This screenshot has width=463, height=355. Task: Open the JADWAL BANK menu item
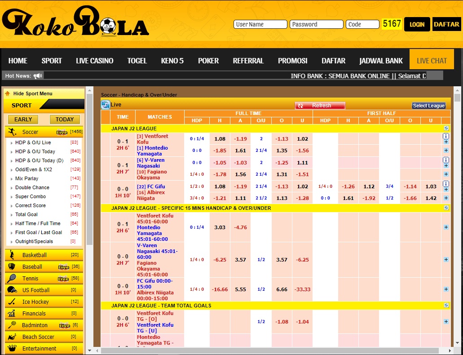click(x=381, y=61)
